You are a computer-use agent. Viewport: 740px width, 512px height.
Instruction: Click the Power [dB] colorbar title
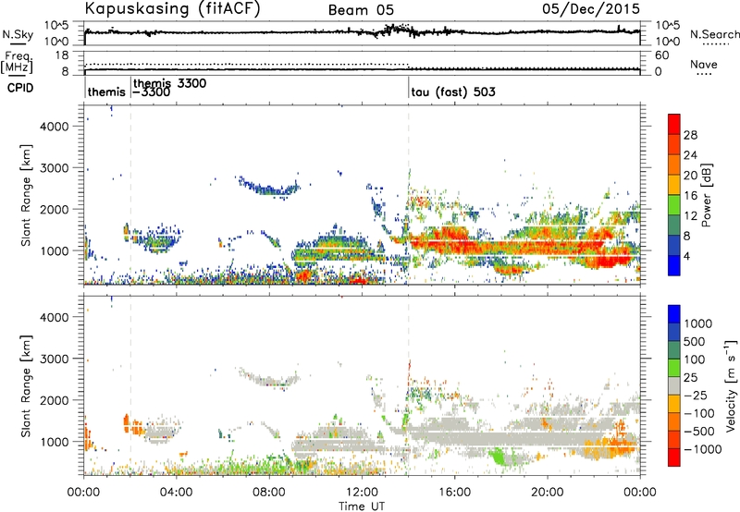click(706, 195)
